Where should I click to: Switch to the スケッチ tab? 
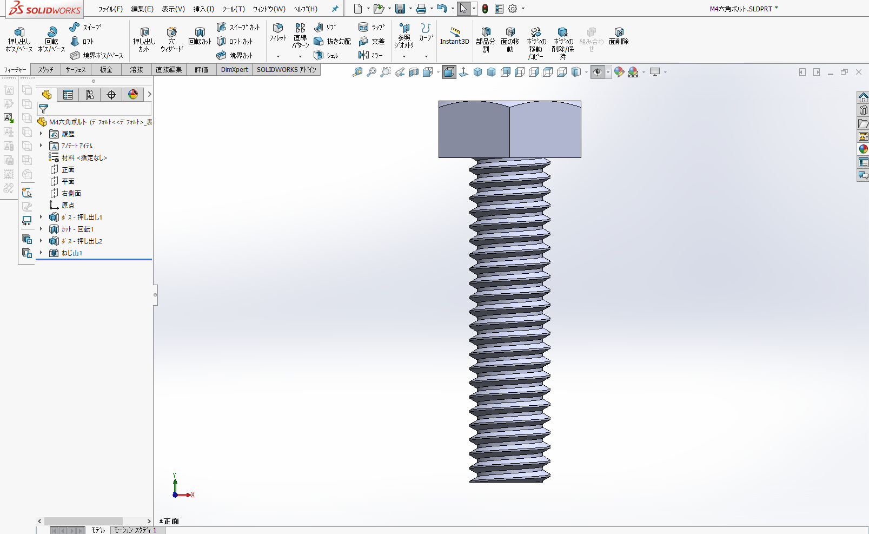click(46, 69)
